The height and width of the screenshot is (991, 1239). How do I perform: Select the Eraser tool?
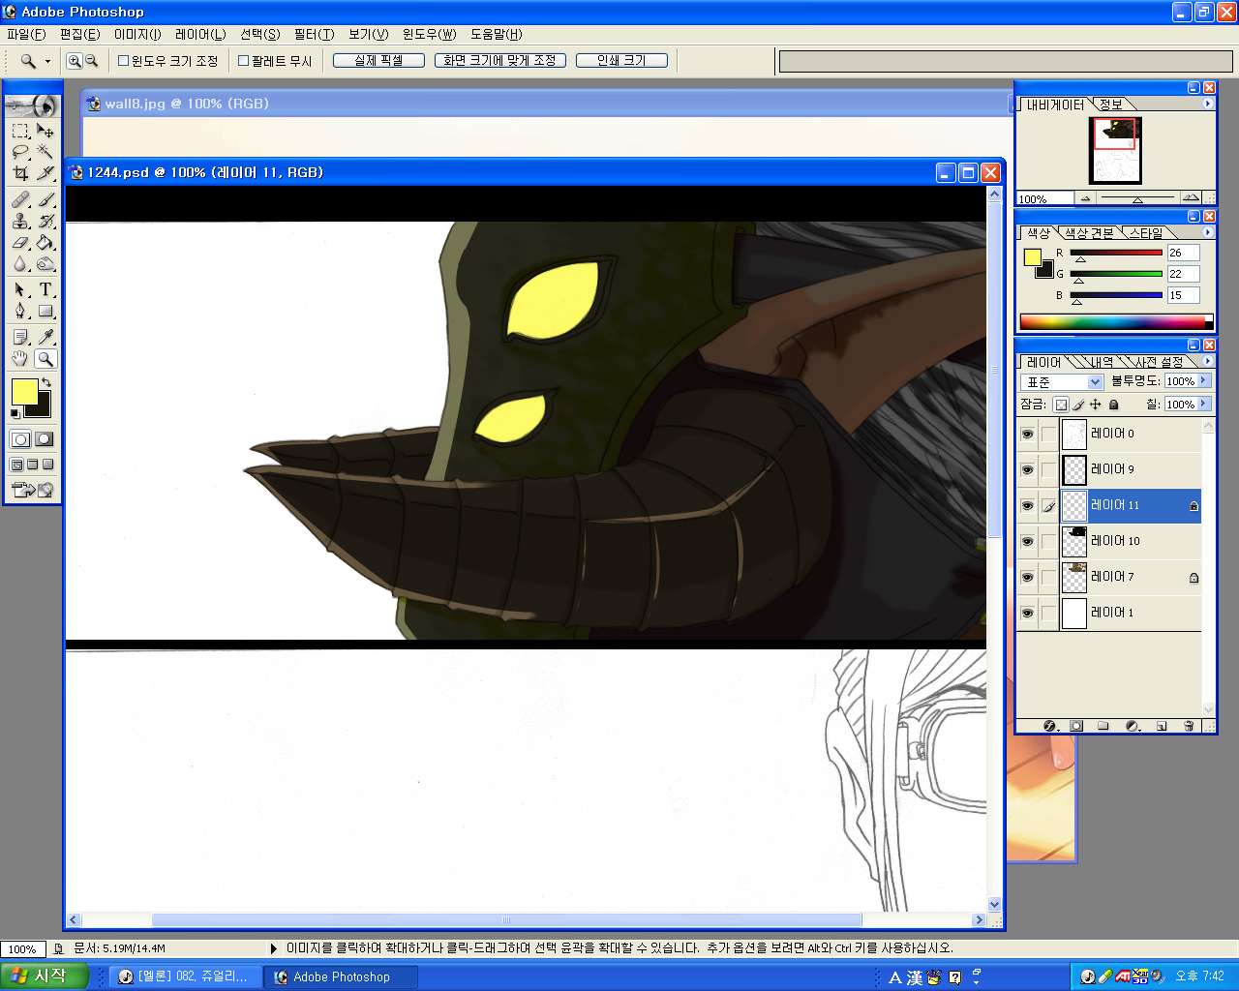point(20,242)
